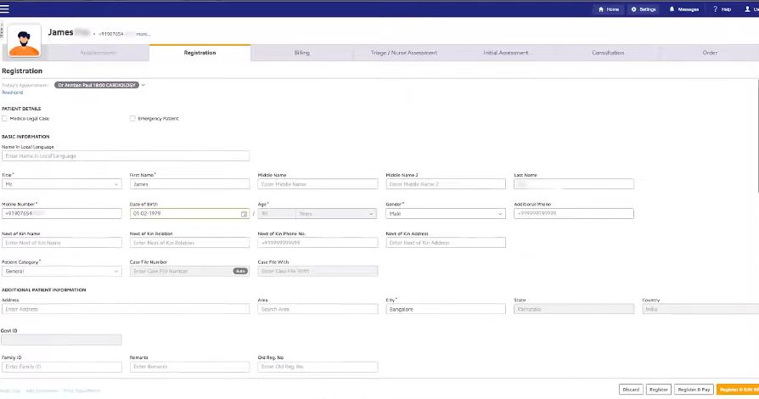
Task: Click the Middle Name 2 input field
Action: click(446, 184)
